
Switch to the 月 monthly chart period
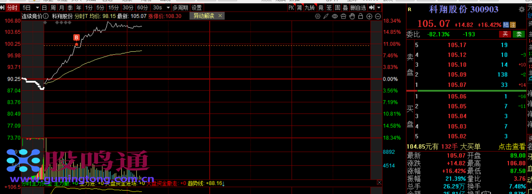(61, 8)
